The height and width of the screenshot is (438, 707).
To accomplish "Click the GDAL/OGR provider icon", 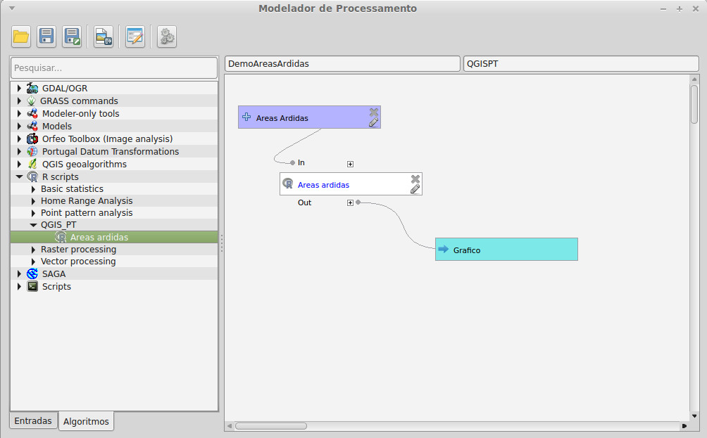I will 32,88.
